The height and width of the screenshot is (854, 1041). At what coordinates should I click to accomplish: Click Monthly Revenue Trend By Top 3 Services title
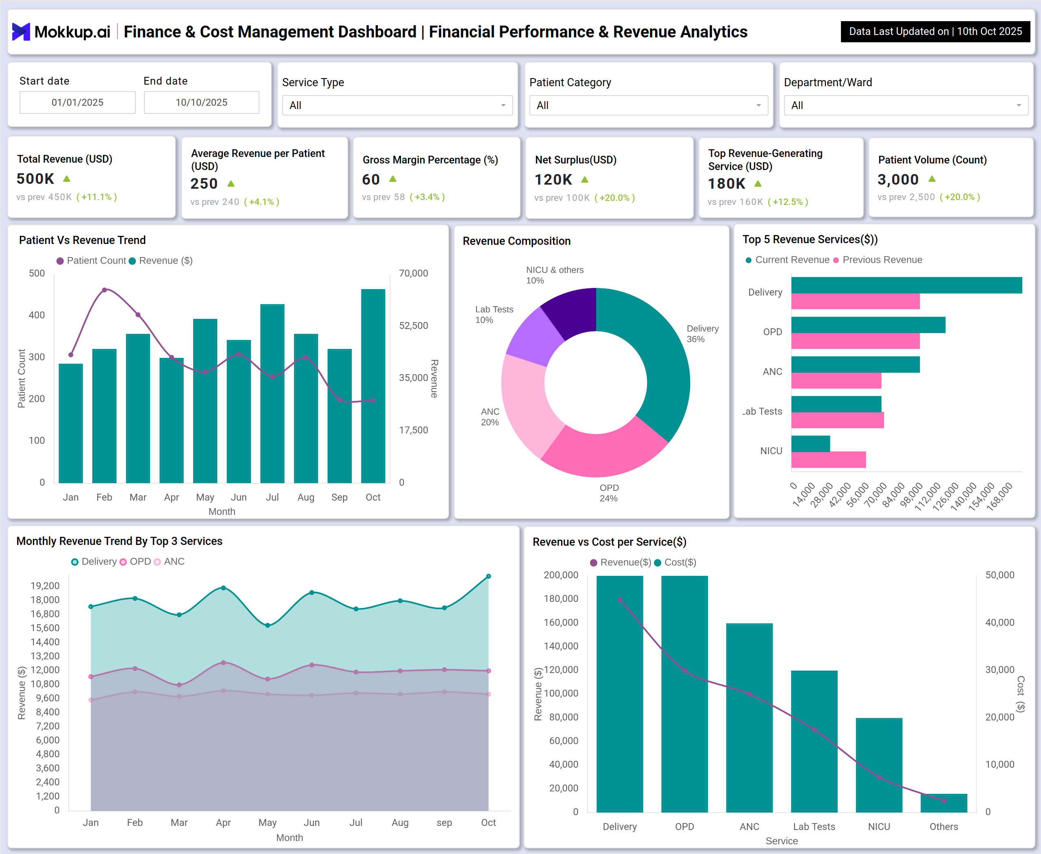[120, 541]
